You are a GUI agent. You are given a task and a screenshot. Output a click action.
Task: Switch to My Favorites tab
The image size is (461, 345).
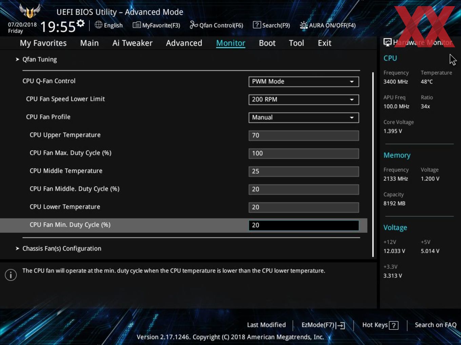pyautogui.click(x=43, y=43)
